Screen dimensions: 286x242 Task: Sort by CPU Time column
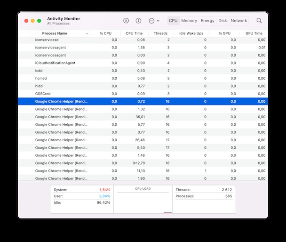[134, 33]
